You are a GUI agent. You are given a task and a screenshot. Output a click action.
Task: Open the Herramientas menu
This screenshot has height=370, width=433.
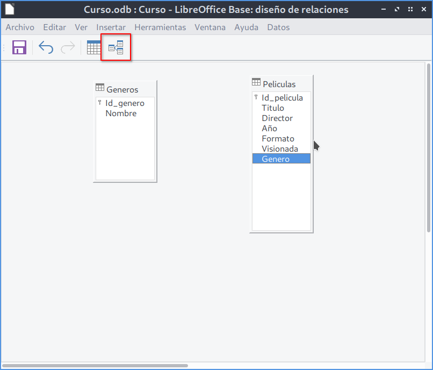(x=160, y=27)
